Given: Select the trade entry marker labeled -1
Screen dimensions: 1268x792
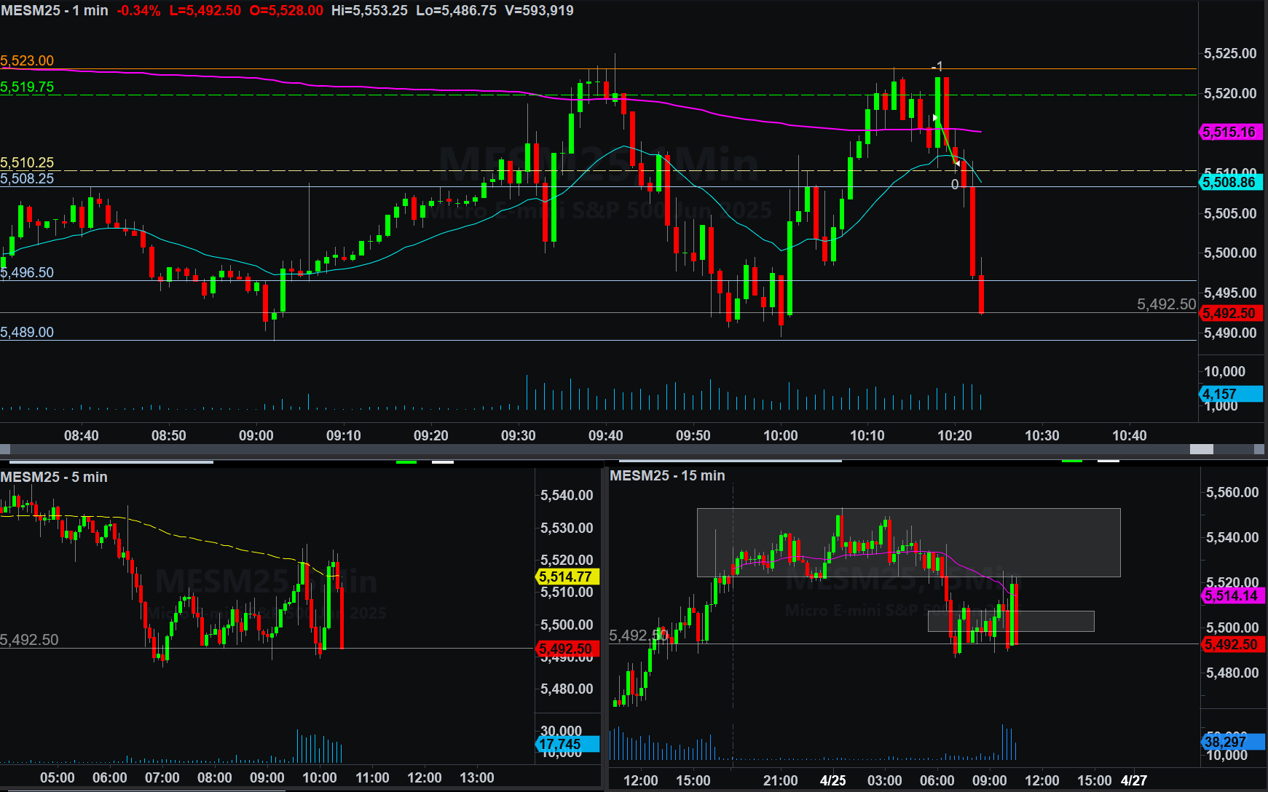Looking at the screenshot, I should [x=937, y=67].
